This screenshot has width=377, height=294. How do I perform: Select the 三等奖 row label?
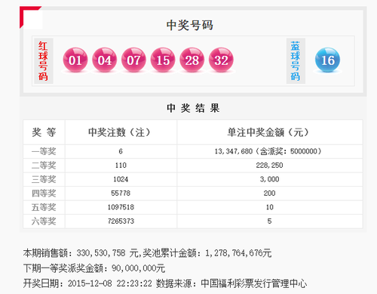[44, 179]
